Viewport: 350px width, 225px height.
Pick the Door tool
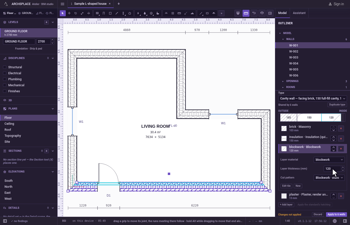[x=104, y=13]
